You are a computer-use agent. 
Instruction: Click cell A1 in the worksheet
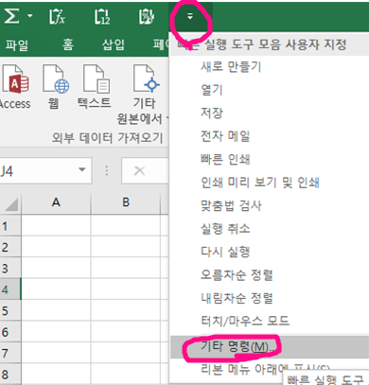(x=56, y=226)
